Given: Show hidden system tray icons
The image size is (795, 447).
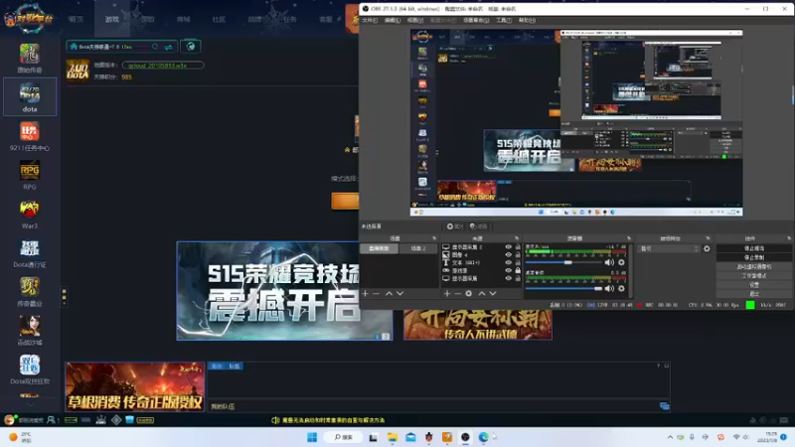Looking at the screenshot, I should (x=670, y=437).
